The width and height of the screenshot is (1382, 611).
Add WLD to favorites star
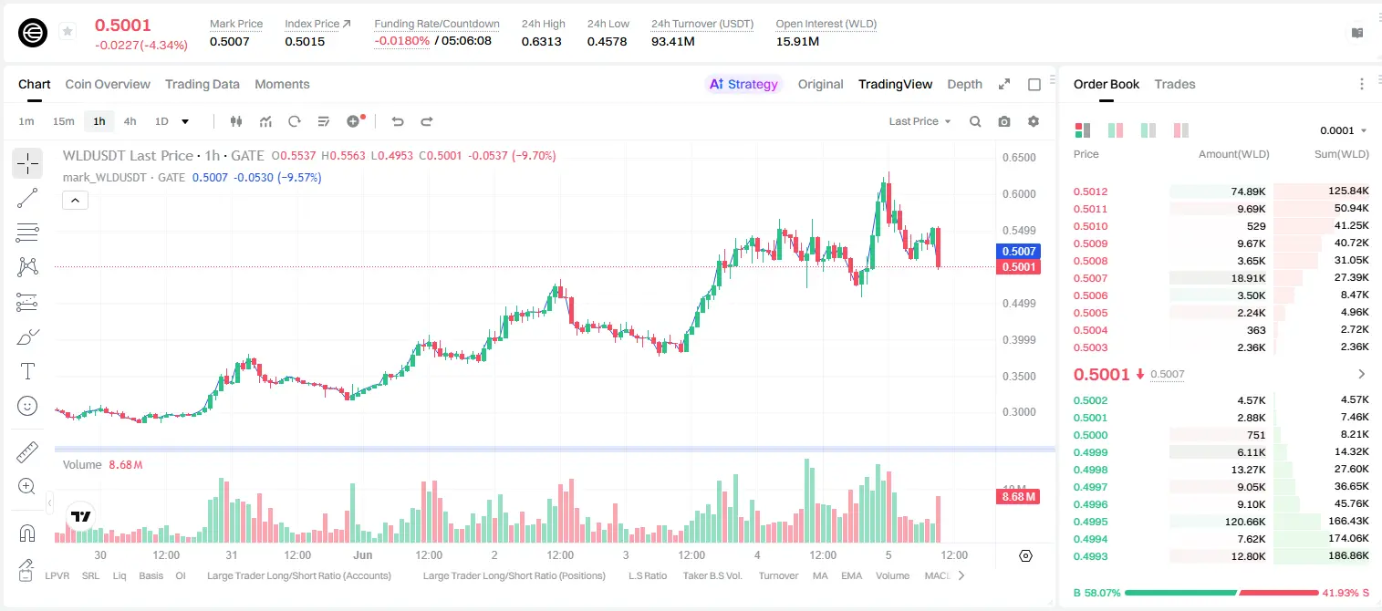coord(68,32)
